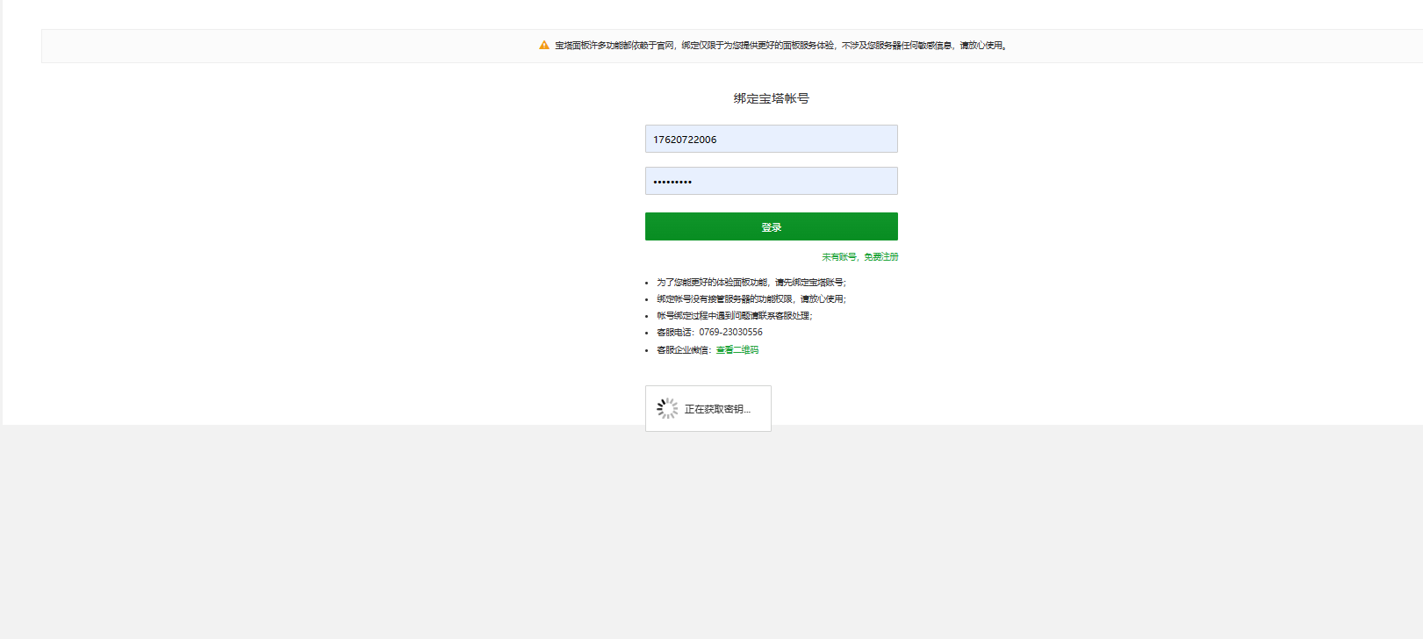Click the 宝塔面板许多功能都依赖于官网 notice text
Screen dimensions: 1423x639
coord(780,46)
